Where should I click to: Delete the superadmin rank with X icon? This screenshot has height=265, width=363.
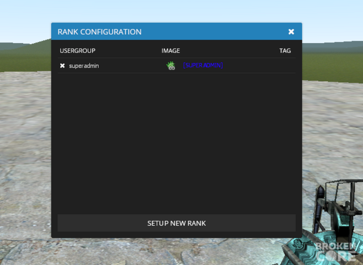tap(62, 66)
